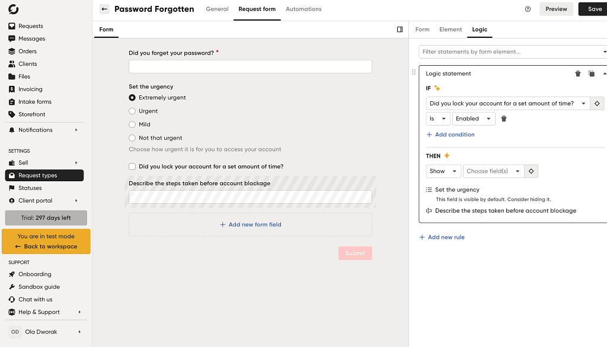Open the IF form element dropdown
This screenshot has width=607, height=347.
point(508,103)
